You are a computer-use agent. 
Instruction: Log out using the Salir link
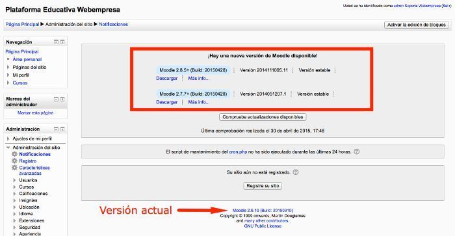447,6
